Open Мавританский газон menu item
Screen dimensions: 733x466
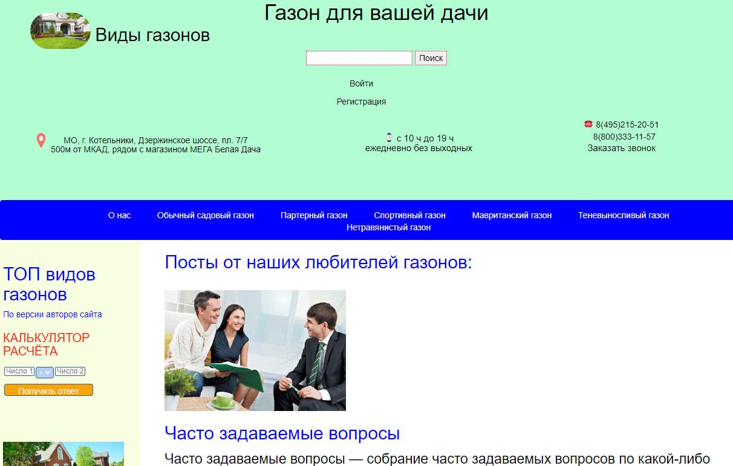pyautogui.click(x=512, y=215)
